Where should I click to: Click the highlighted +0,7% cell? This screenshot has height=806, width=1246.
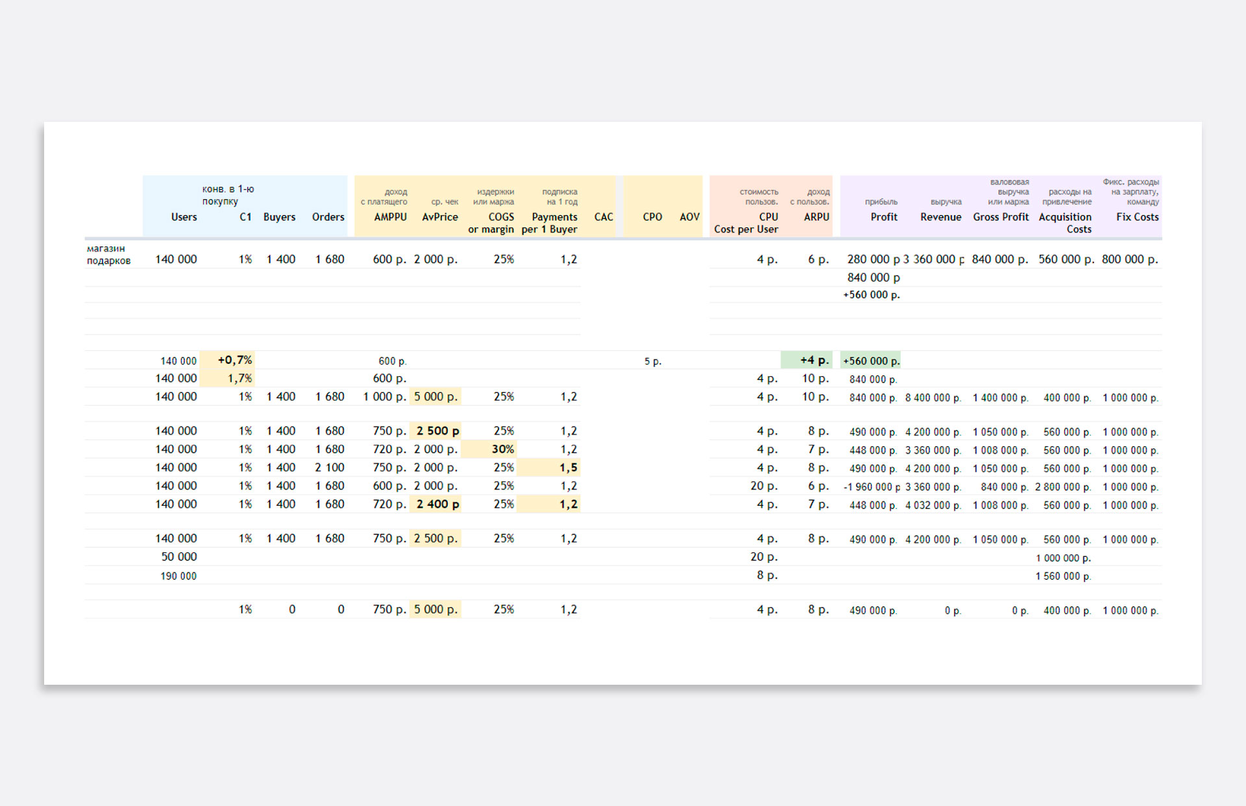[234, 360]
